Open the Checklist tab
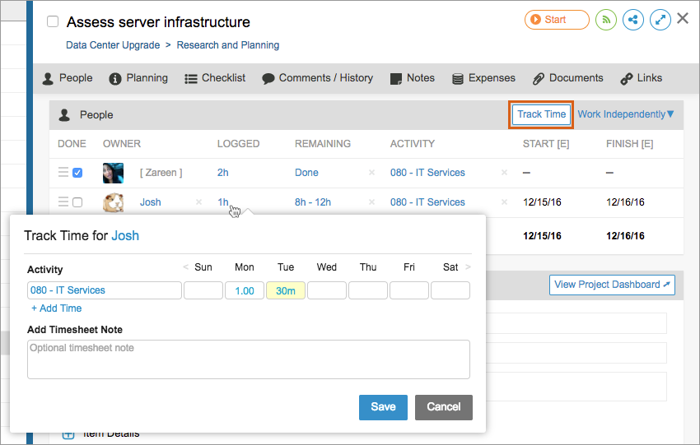The width and height of the screenshot is (700, 445). point(215,78)
